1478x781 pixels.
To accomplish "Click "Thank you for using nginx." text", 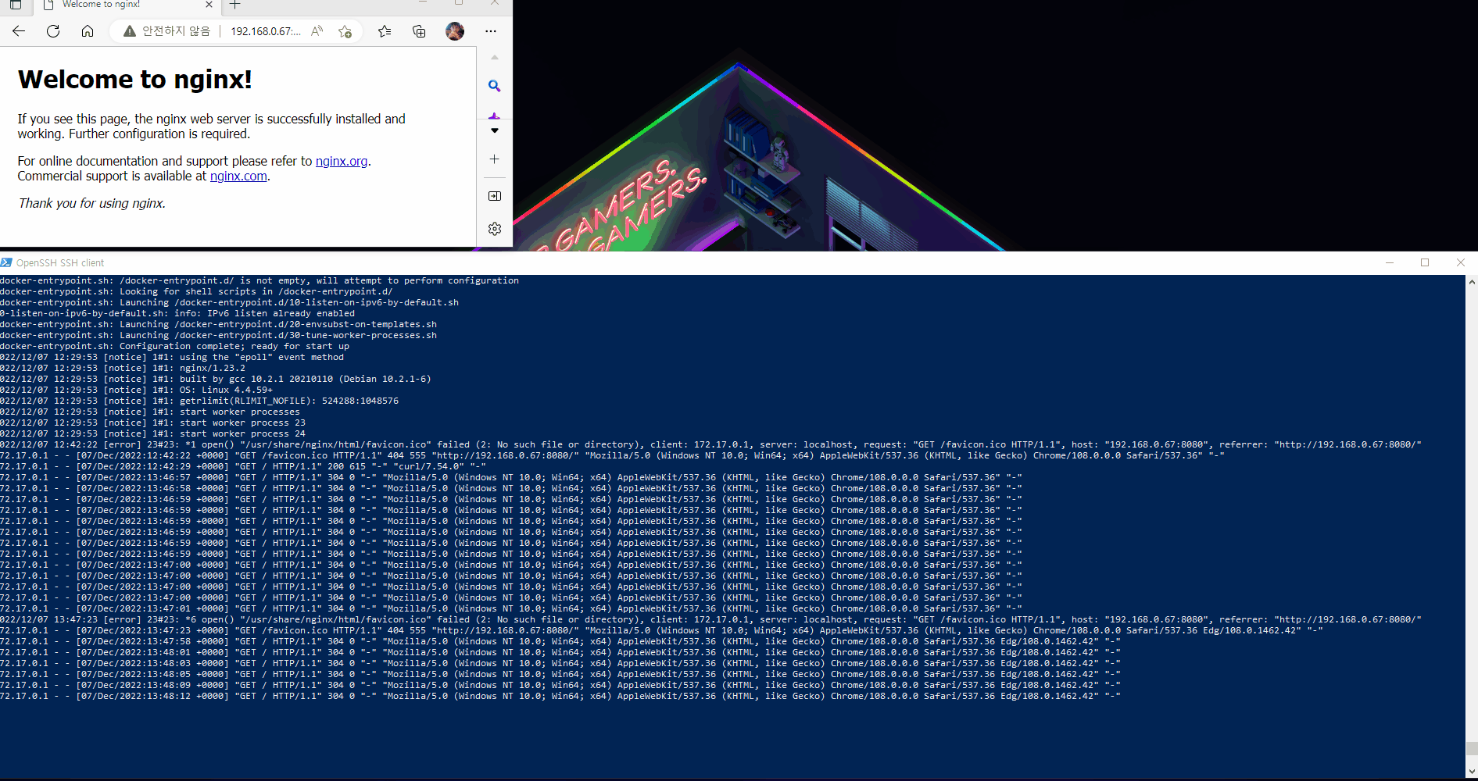I will (x=91, y=204).
